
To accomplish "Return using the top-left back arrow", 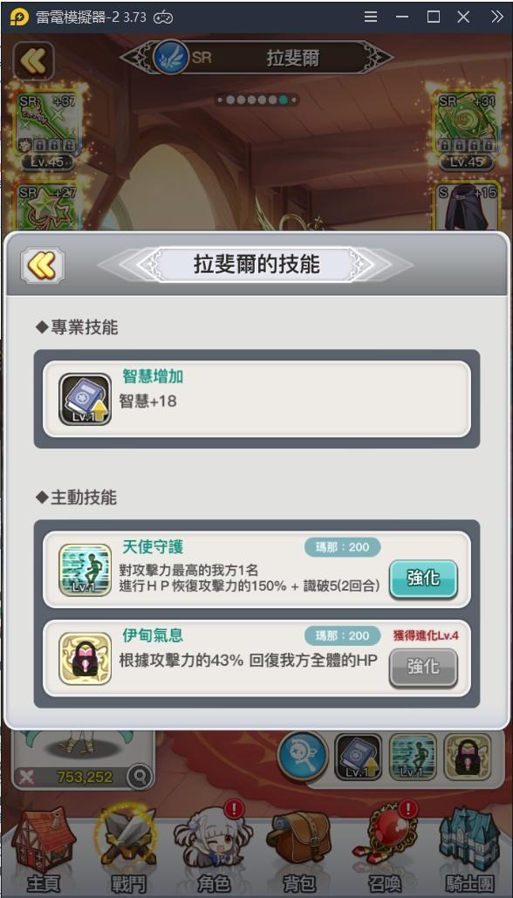I will tap(34, 60).
